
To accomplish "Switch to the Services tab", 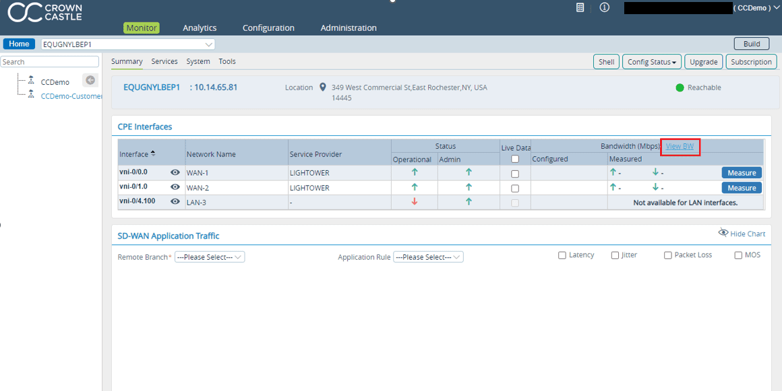I will [164, 61].
